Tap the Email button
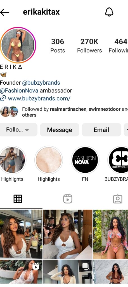Viewport: 128px width, 287px height. coord(101,130)
